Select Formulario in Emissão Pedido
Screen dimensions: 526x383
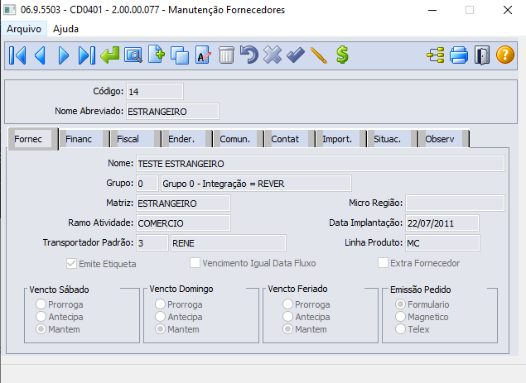click(400, 304)
